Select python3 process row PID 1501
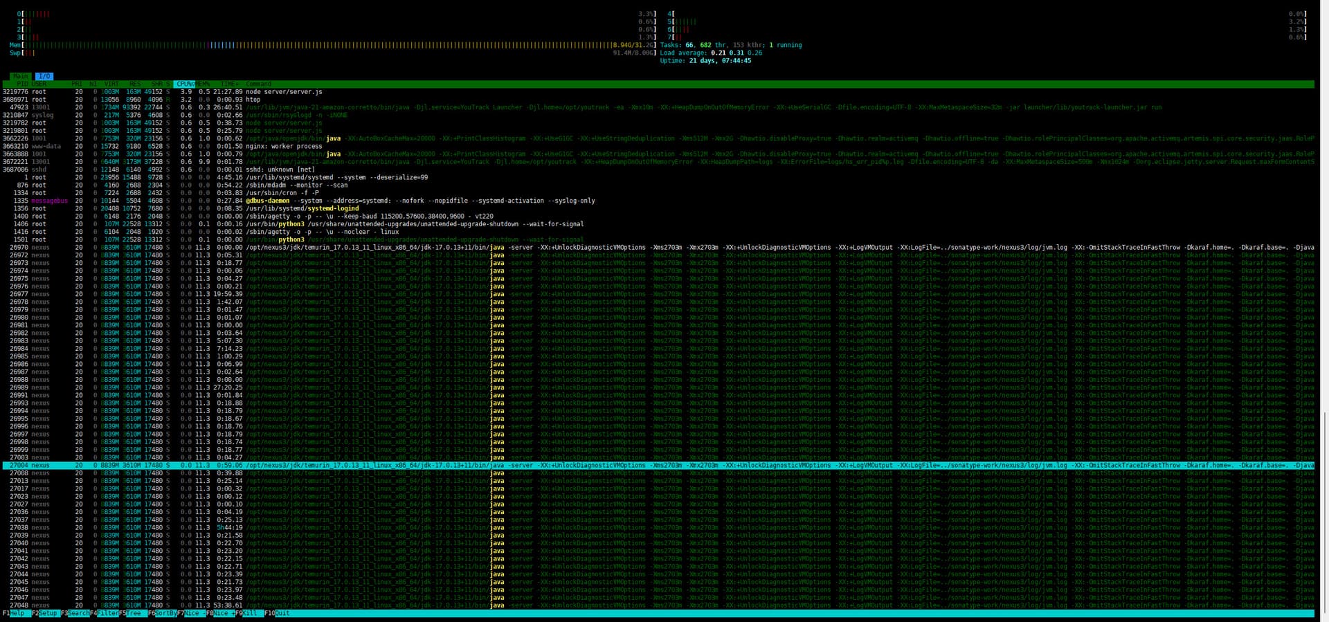 pyautogui.click(x=658, y=239)
